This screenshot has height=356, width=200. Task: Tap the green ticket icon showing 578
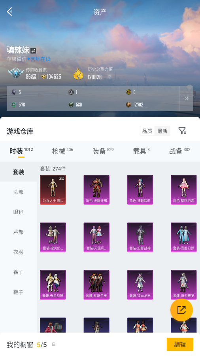tap(14, 105)
